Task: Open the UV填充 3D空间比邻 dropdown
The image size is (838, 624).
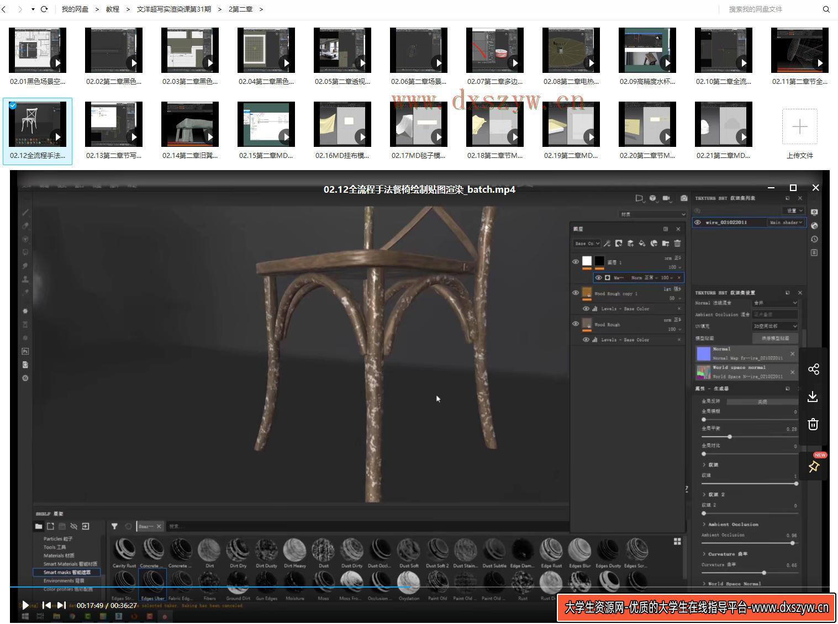Action: 775,326
